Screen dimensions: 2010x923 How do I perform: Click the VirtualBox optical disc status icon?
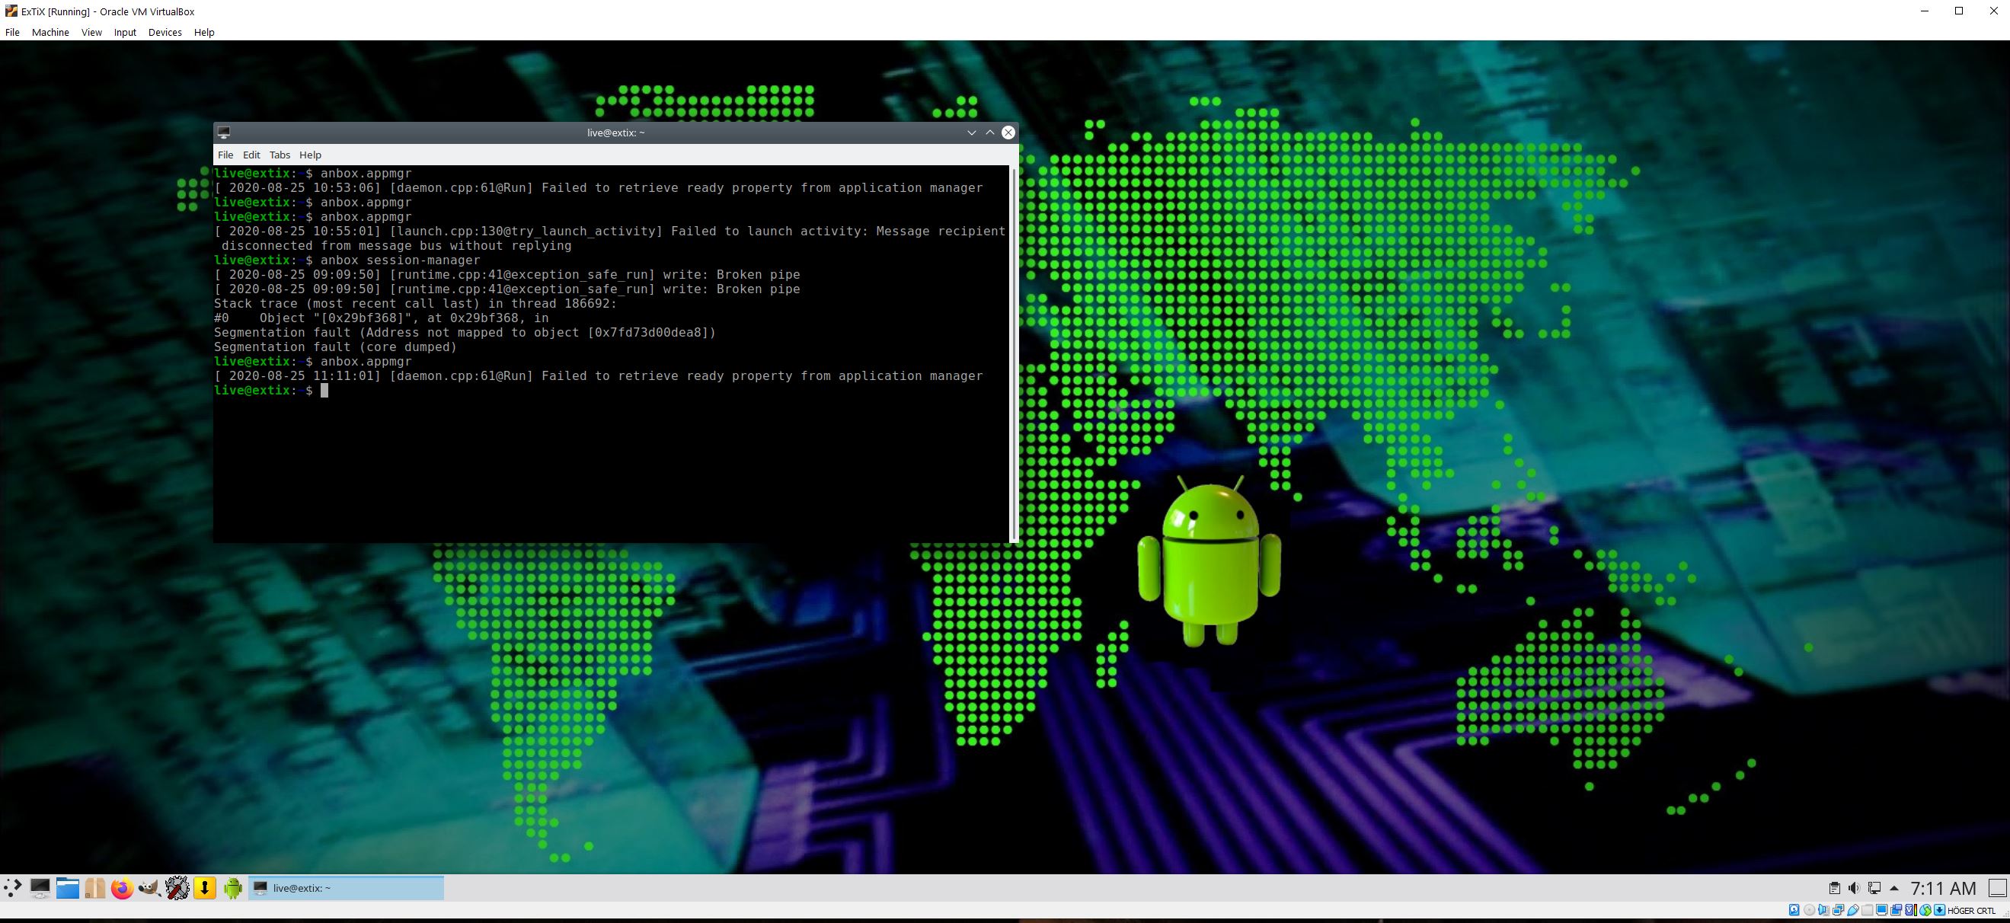pos(1810,910)
